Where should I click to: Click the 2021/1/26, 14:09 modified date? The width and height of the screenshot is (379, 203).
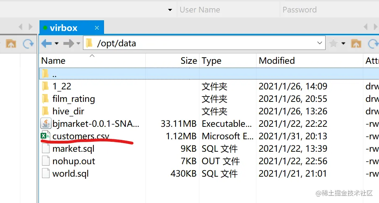[293, 86]
